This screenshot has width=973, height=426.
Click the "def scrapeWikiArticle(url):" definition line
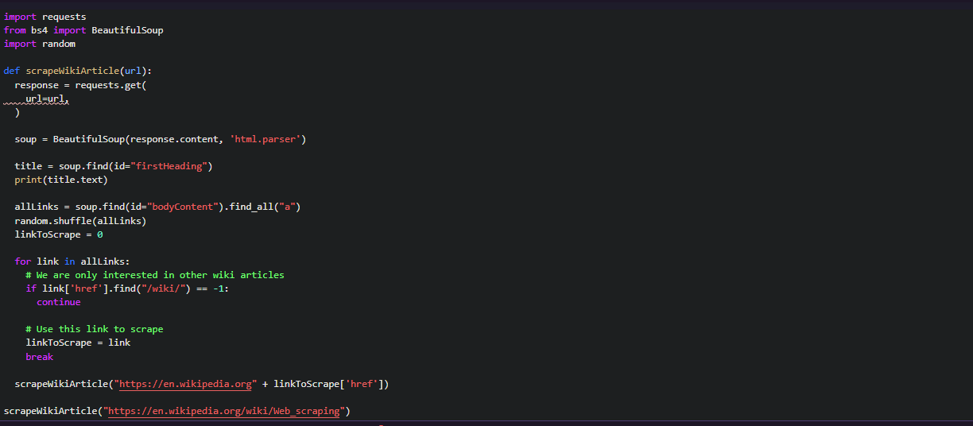point(78,71)
